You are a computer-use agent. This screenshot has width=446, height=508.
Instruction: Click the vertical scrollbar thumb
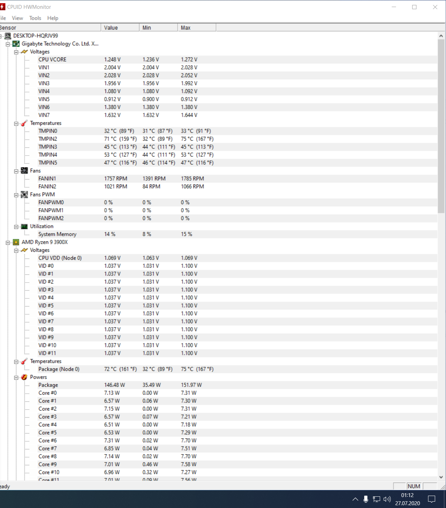pos(441,126)
